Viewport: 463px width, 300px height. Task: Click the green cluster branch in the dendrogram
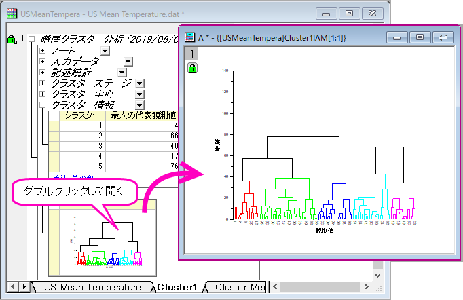(x=289, y=199)
